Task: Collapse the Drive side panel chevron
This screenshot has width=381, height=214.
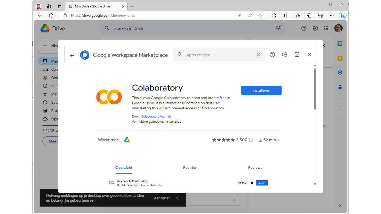Action: [x=340, y=206]
